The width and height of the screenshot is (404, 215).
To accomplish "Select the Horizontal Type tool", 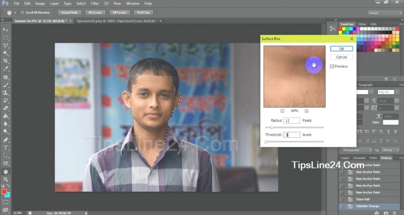I will pos(6,147).
